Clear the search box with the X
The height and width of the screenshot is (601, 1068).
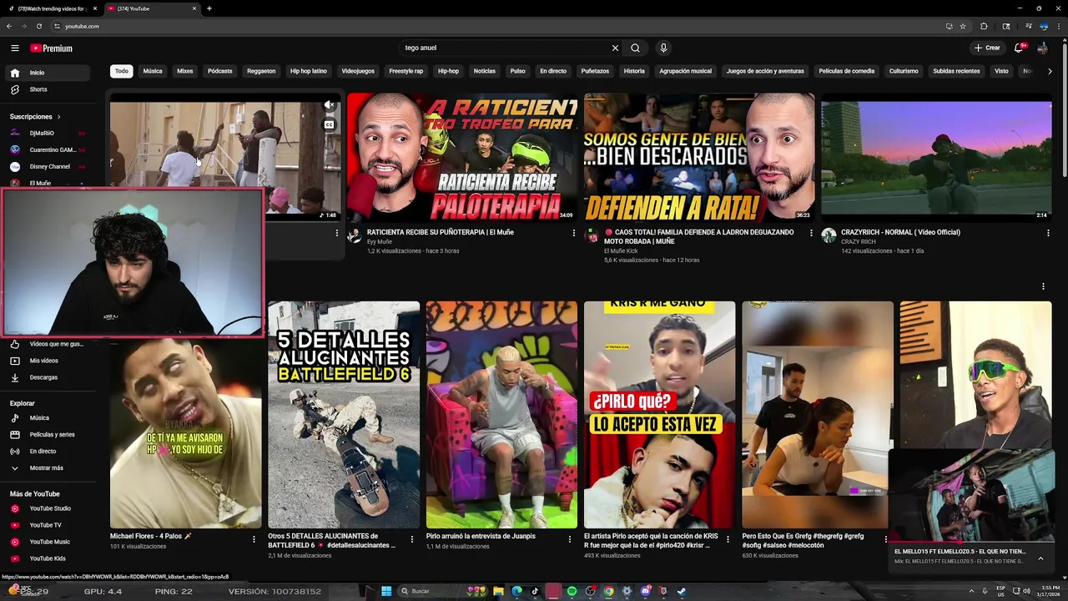click(616, 48)
